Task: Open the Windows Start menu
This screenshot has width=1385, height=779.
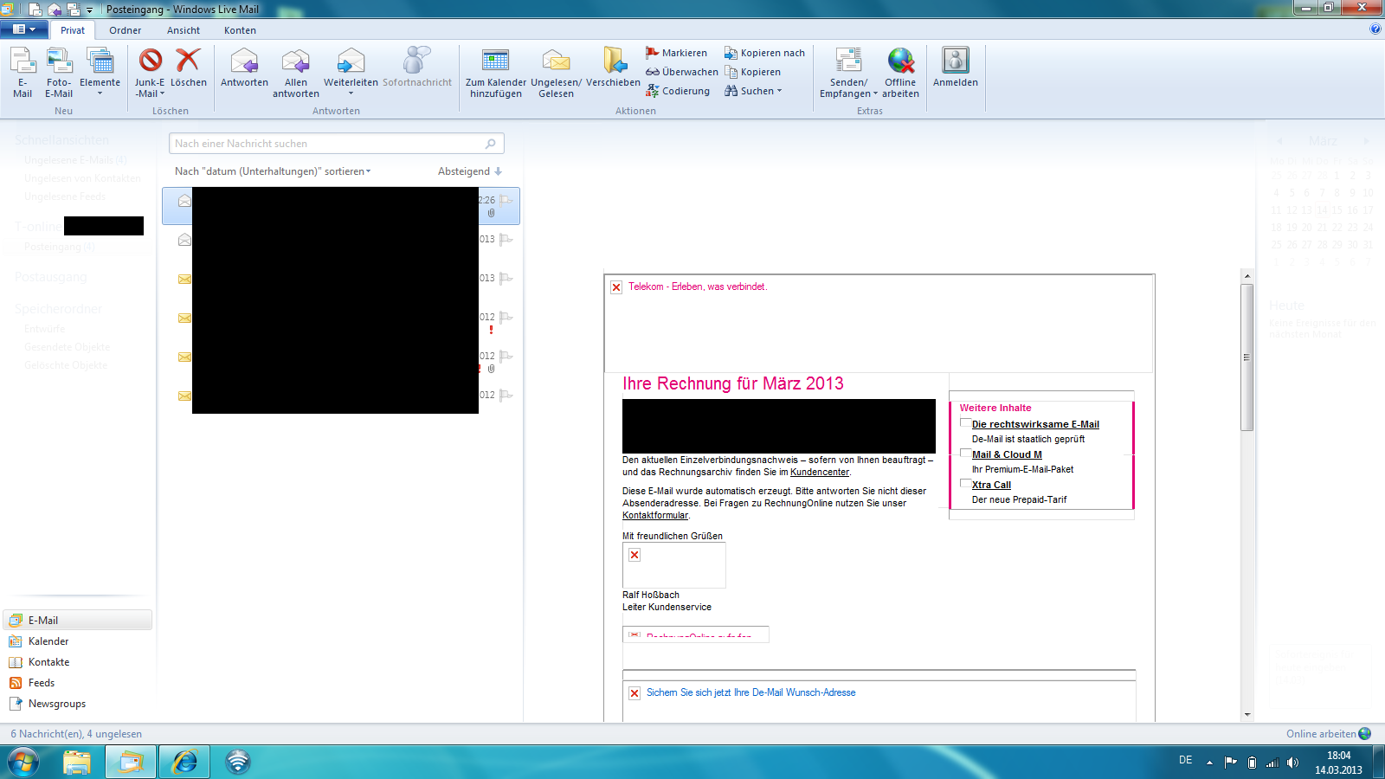Action: pyautogui.click(x=23, y=763)
